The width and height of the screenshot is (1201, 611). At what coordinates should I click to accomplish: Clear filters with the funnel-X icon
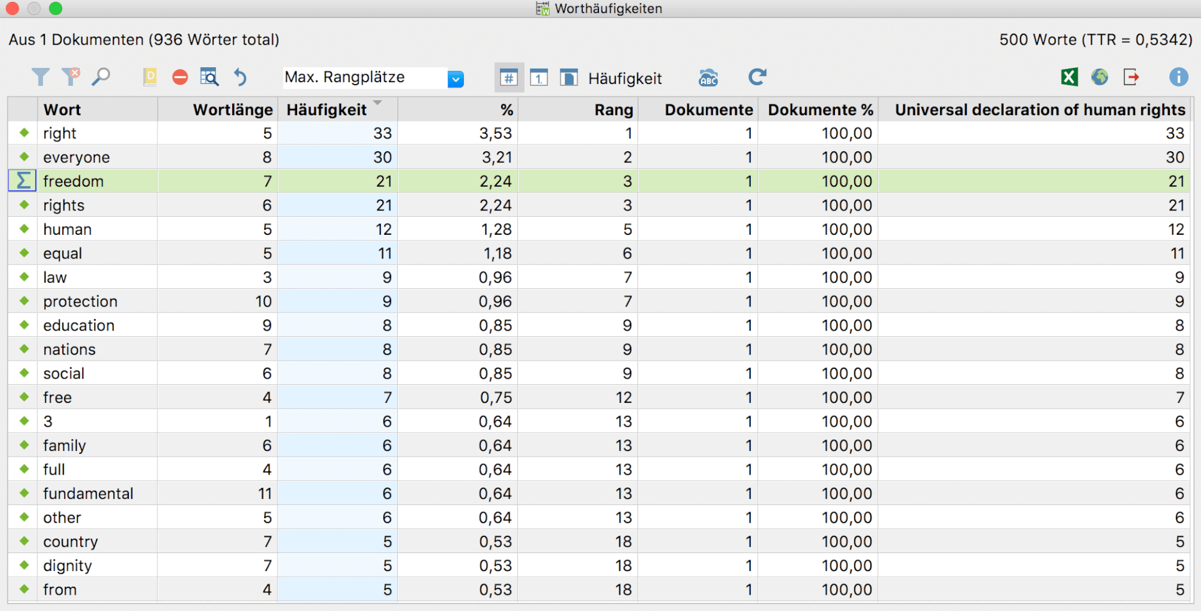[x=71, y=77]
